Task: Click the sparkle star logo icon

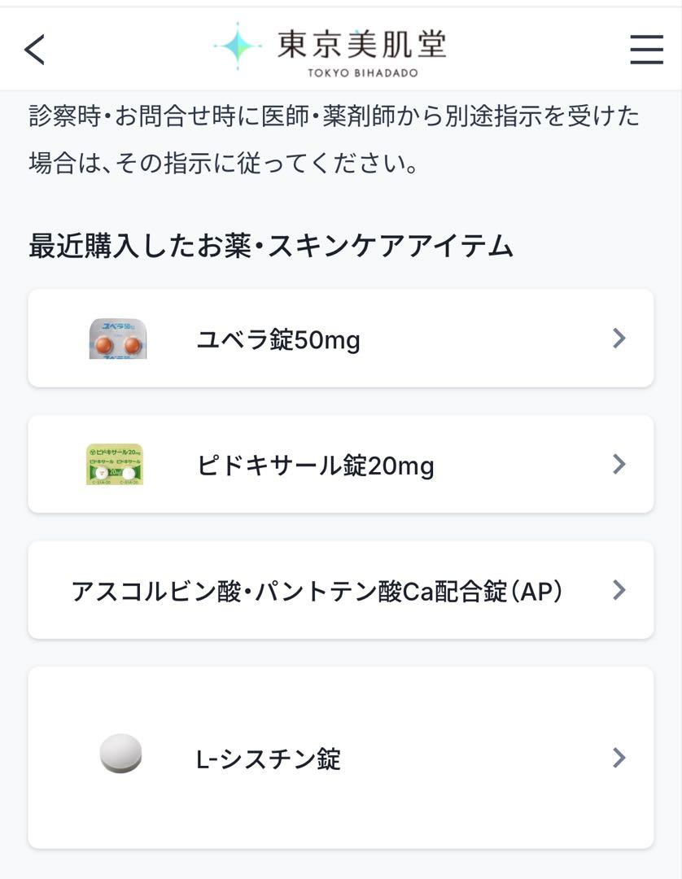Action: tap(238, 46)
